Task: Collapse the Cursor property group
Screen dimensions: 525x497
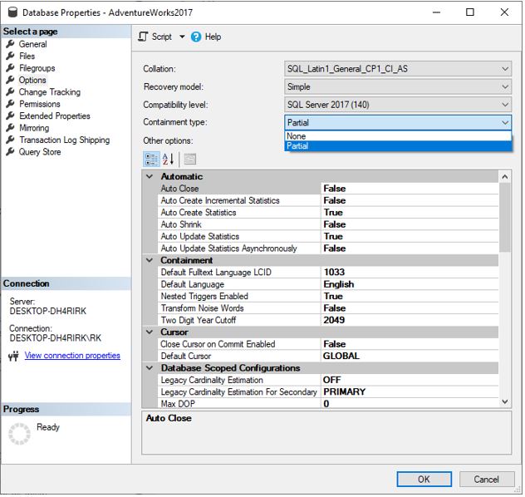Action: [150, 332]
